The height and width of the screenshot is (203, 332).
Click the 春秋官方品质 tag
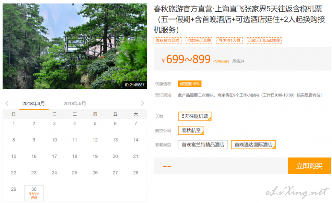tap(168, 40)
